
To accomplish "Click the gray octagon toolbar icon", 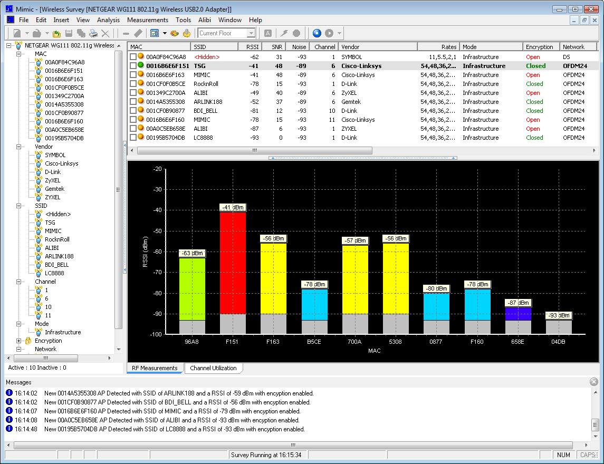I will (296, 33).
